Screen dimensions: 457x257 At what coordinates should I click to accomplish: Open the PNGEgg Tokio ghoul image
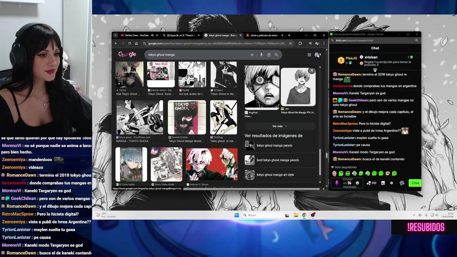[224, 117]
